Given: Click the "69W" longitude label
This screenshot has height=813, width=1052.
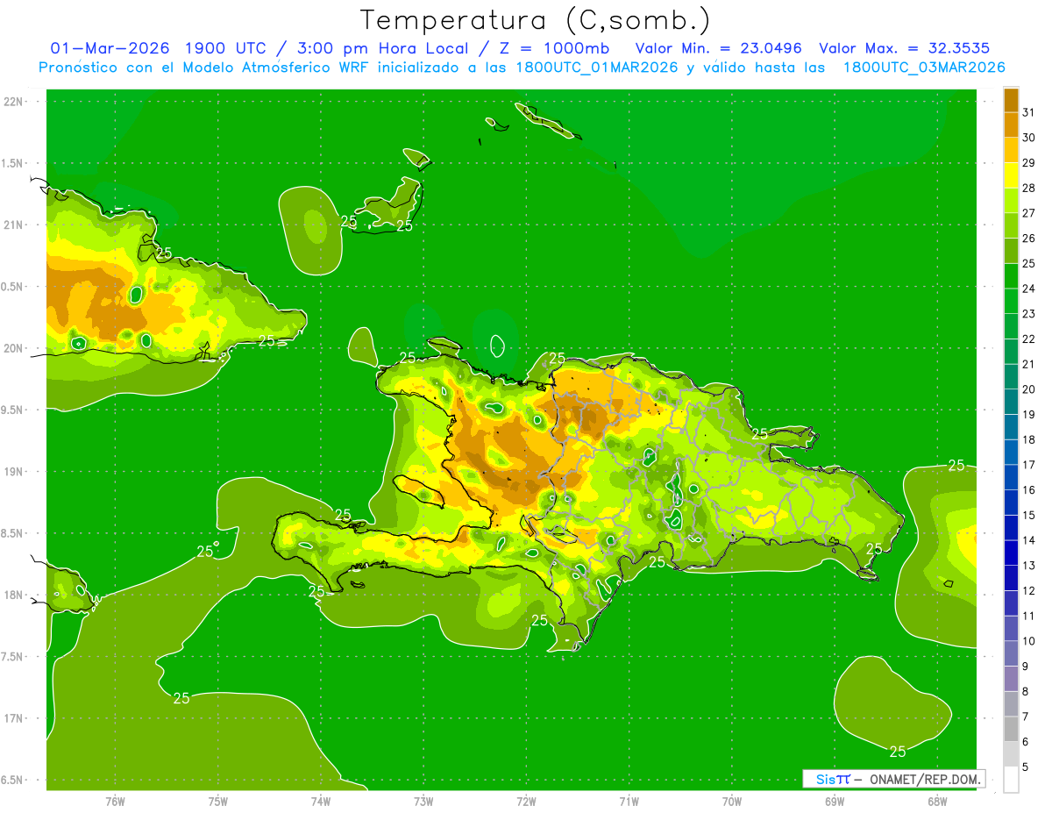Looking at the screenshot, I should click(x=835, y=802).
